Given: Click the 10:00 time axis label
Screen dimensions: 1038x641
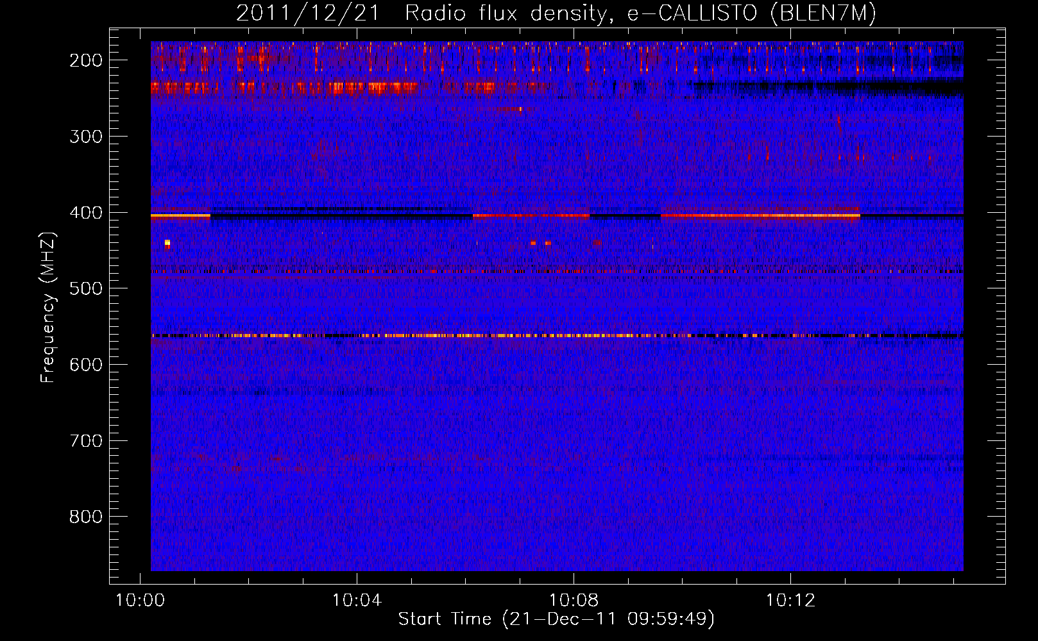Looking at the screenshot, I should click(x=140, y=601).
